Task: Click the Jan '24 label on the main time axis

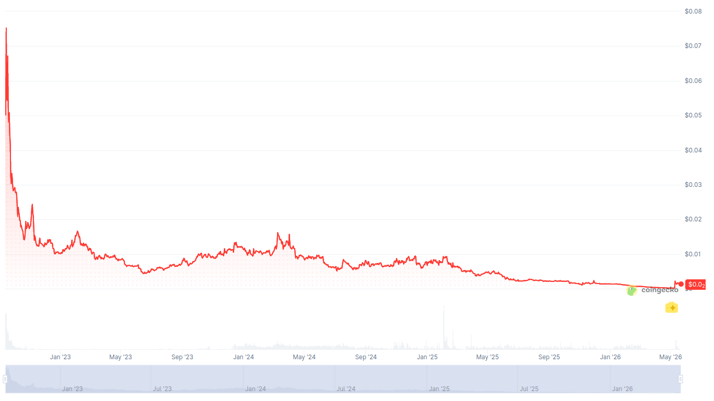Action: click(244, 357)
